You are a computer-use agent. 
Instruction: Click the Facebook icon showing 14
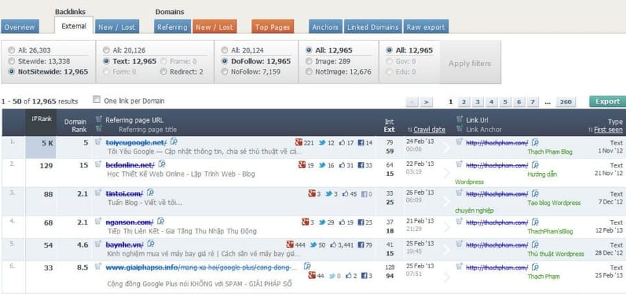pos(360,142)
